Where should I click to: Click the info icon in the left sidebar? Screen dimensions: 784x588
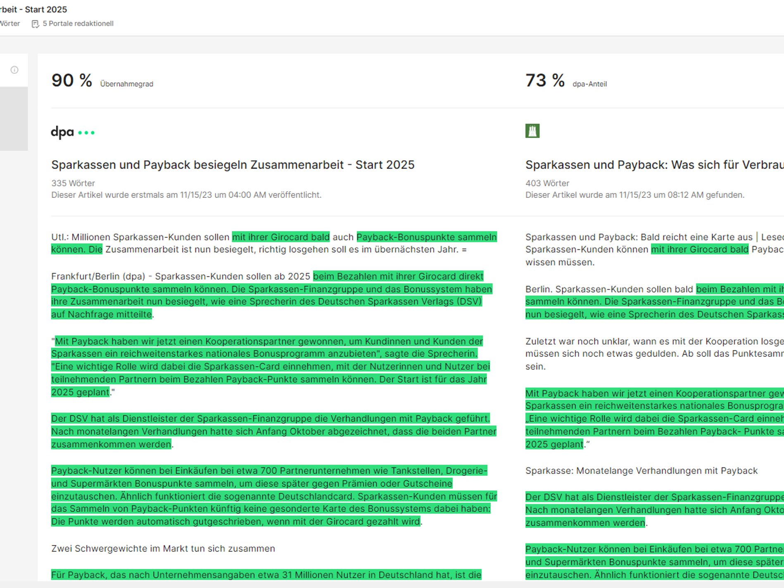pyautogui.click(x=14, y=70)
